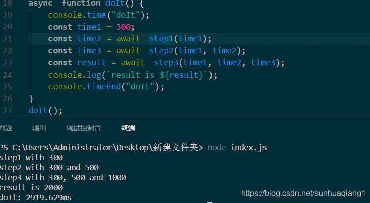Click the number 300 on line 20
370x203 pixels.
click(123, 27)
